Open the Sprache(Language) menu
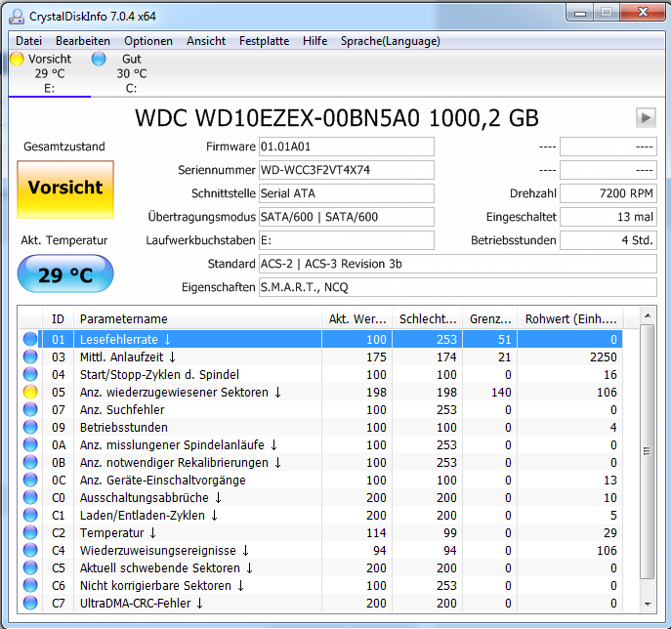The height and width of the screenshot is (629, 671). point(391,41)
